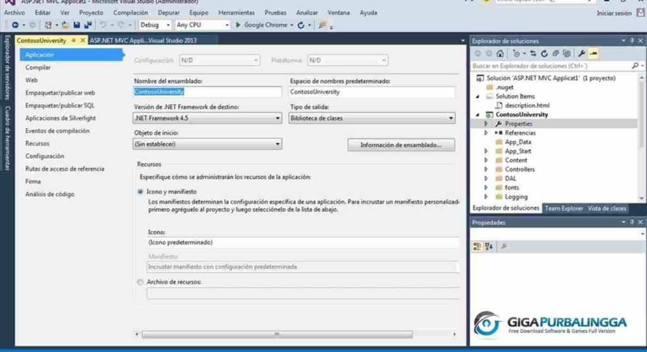Viewport: 647px width, 352px height.
Task: Click the Iniciar sesión link
Action: (x=614, y=13)
